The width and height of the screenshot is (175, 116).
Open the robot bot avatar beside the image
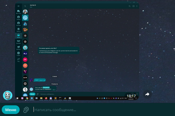click(x=7, y=95)
